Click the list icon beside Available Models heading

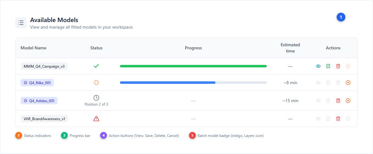21,23
